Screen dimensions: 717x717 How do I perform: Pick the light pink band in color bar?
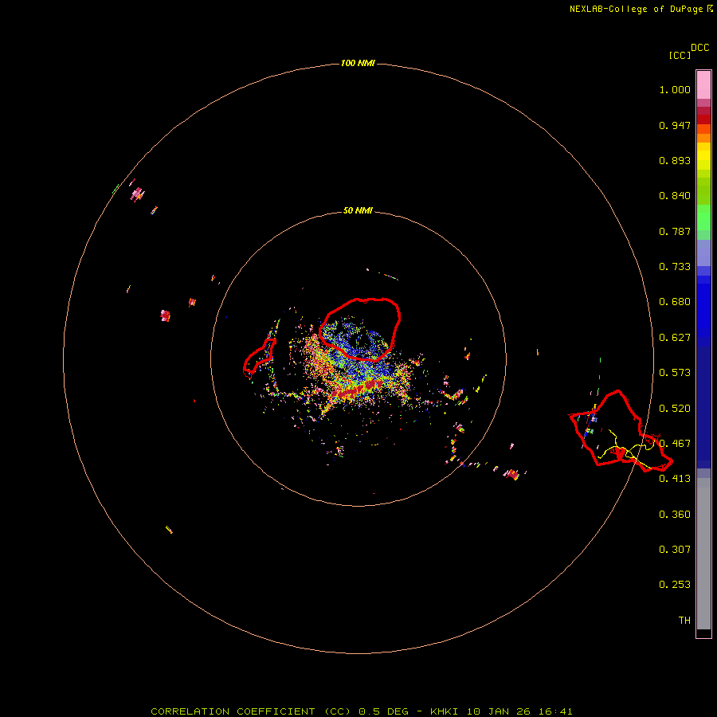(703, 85)
